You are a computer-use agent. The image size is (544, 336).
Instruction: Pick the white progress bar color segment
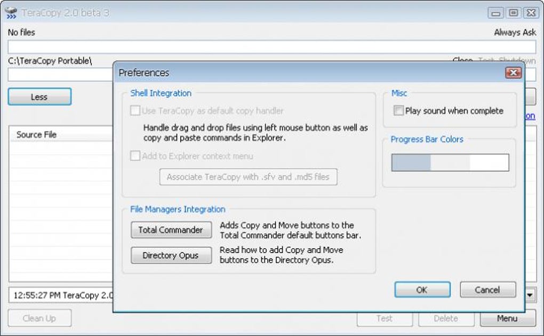point(489,162)
